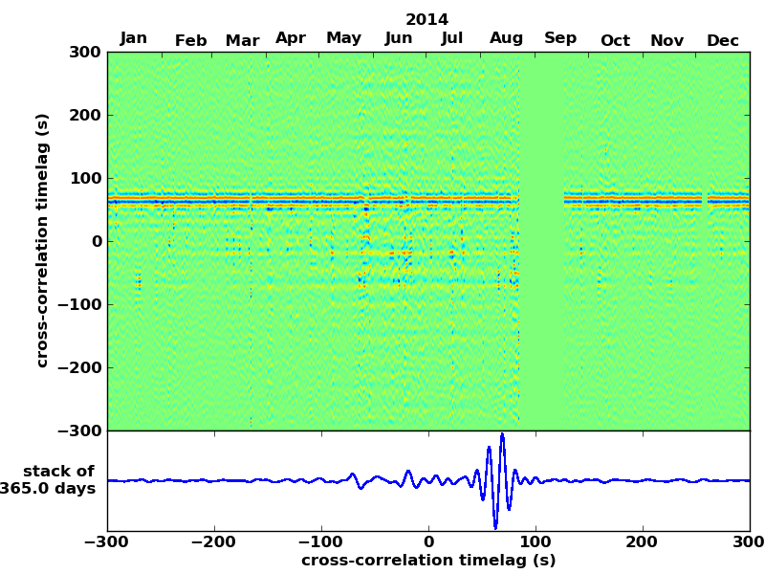Select the Dec month label
Viewport: 765px width, 574px height.
click(723, 40)
